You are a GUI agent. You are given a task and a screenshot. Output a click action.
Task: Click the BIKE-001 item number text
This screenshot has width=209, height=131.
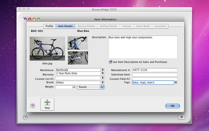pos(37,31)
